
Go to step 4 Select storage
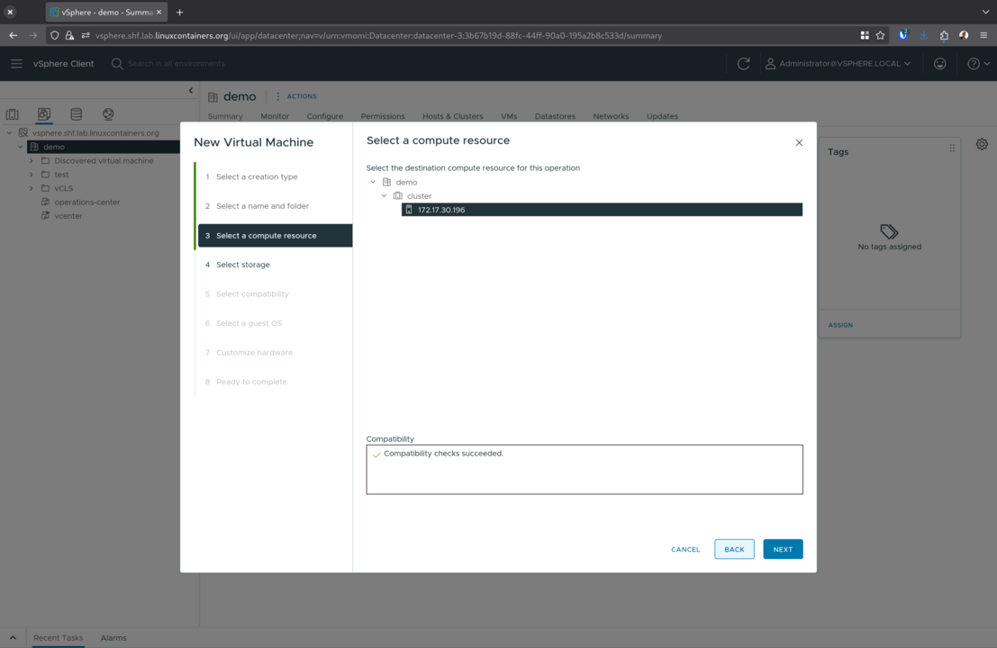(243, 265)
